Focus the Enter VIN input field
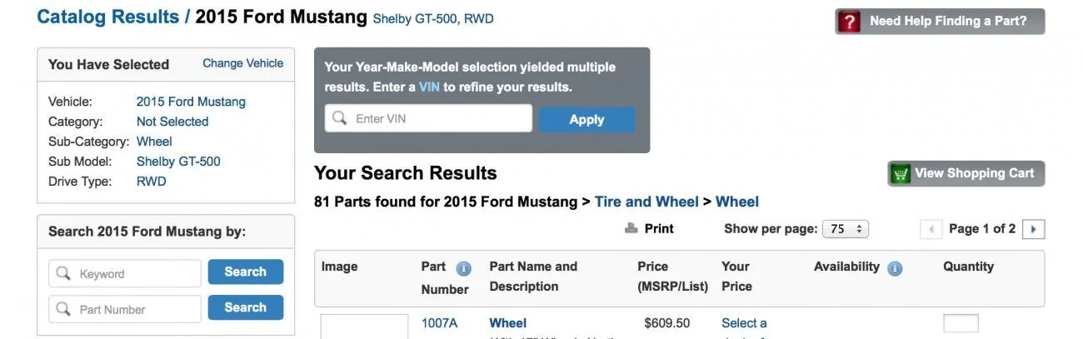 click(428, 118)
